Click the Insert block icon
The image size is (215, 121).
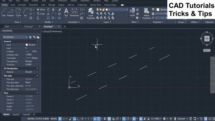pyautogui.click(x=132, y=12)
